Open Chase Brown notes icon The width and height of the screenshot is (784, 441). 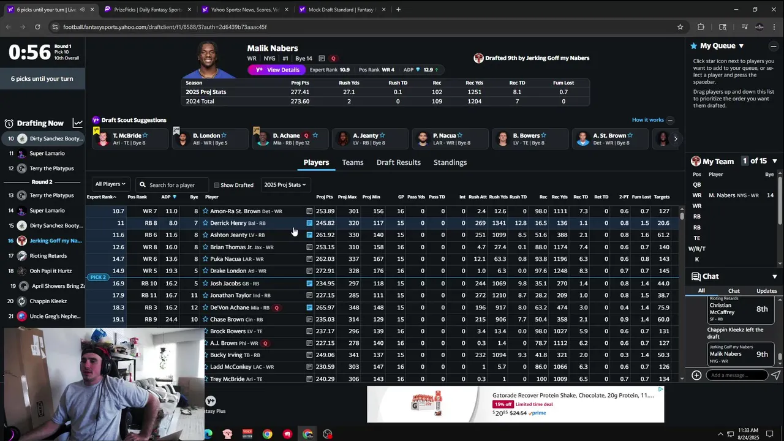coord(309,320)
